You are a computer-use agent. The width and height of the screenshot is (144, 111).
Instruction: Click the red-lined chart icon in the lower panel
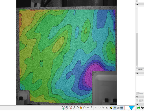coord(137,101)
